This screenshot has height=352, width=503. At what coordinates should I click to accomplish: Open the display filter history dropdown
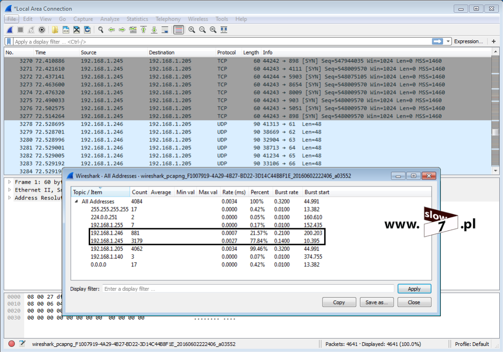click(448, 41)
